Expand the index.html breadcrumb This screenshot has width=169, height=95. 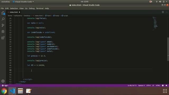[39, 16]
